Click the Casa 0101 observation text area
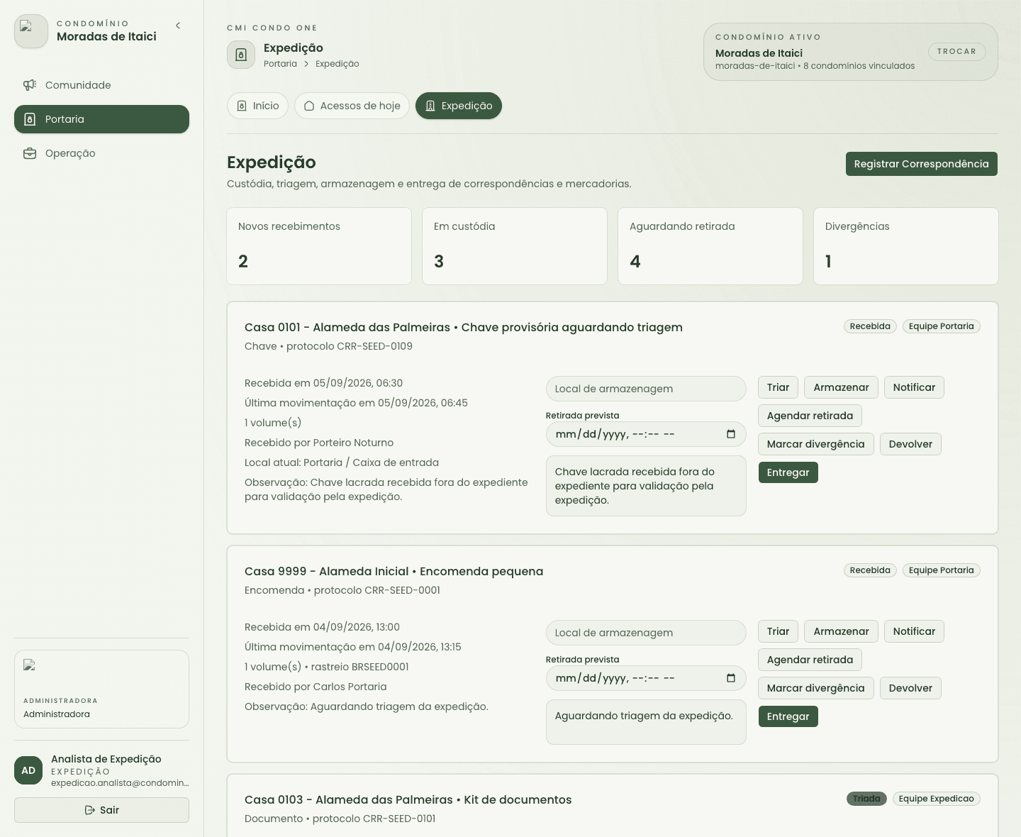 point(646,486)
